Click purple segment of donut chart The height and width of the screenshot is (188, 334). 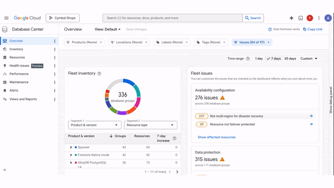(x=122, y=113)
